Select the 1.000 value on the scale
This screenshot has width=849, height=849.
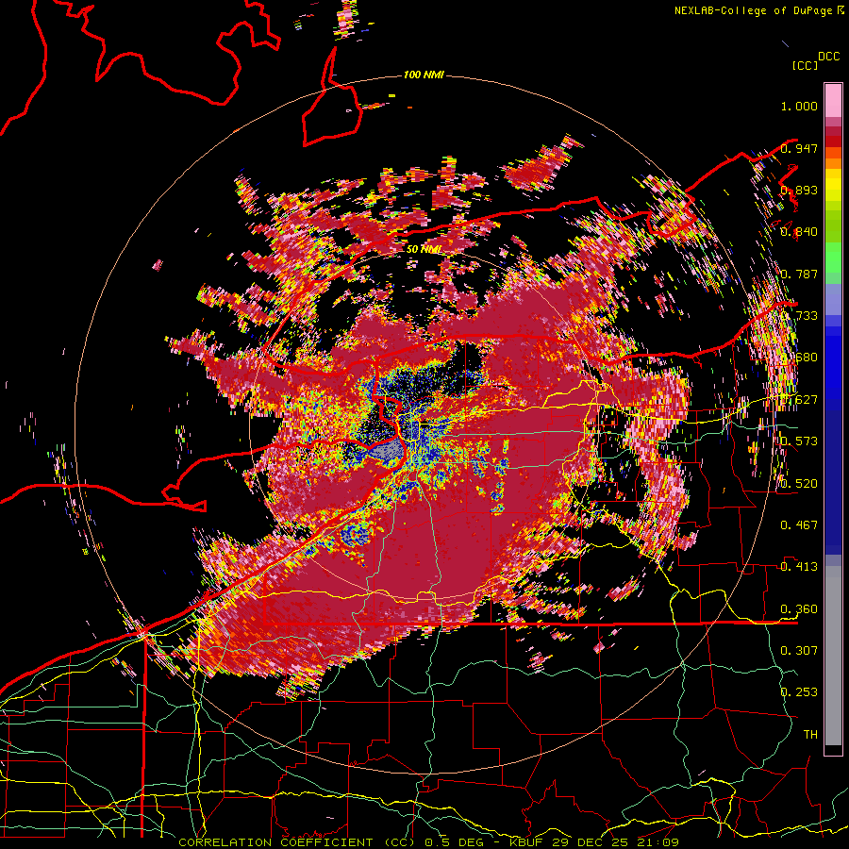[x=799, y=106]
